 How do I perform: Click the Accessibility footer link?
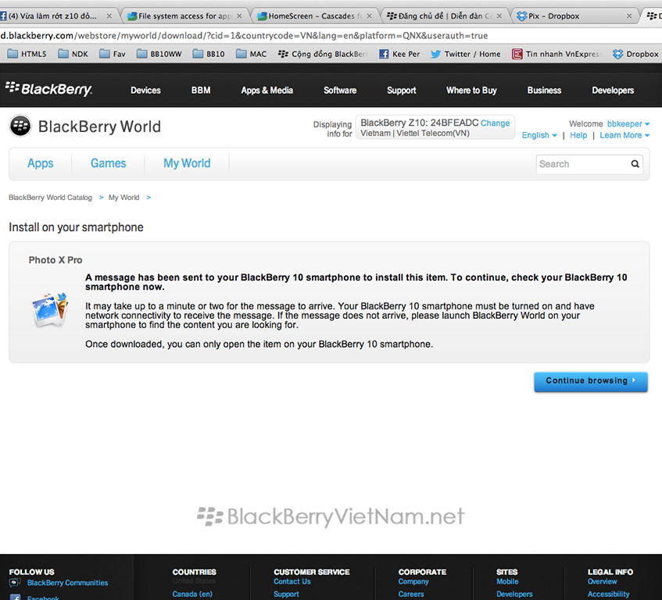(x=609, y=594)
